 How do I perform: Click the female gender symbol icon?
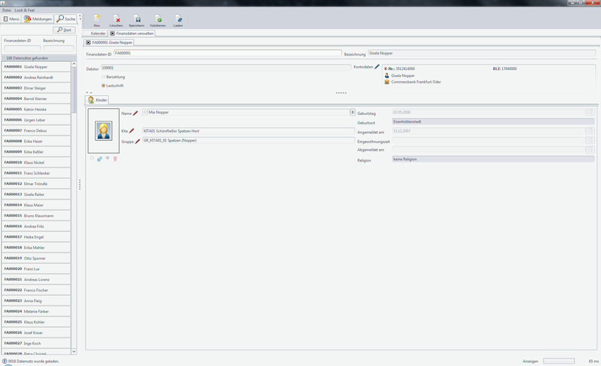tap(115, 158)
